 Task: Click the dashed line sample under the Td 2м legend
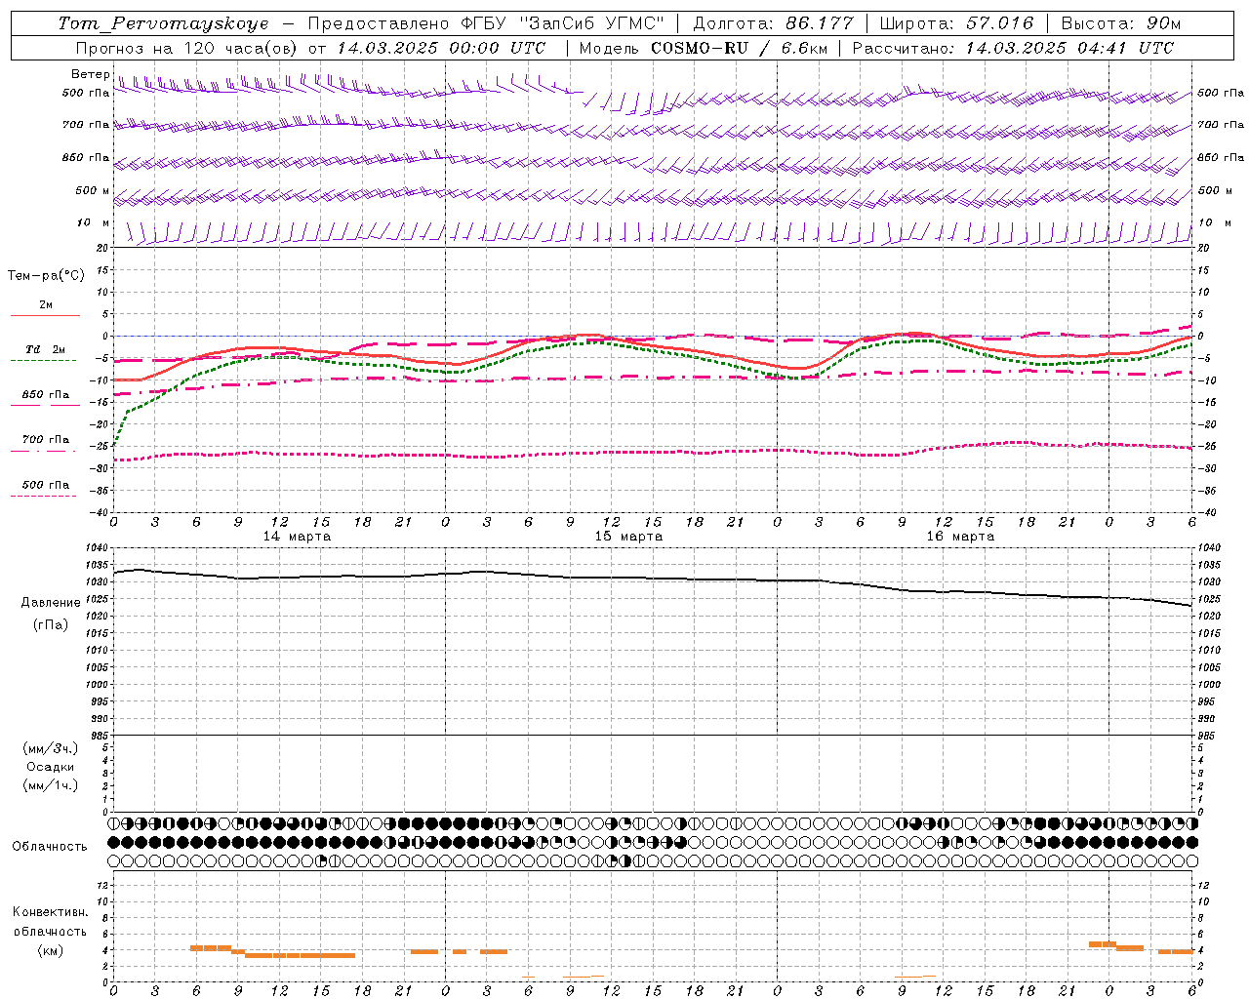point(44,361)
